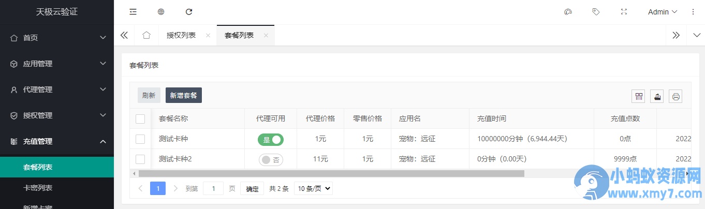Open the 10 条/页 page size dropdown
The image size is (705, 209).
313,189
